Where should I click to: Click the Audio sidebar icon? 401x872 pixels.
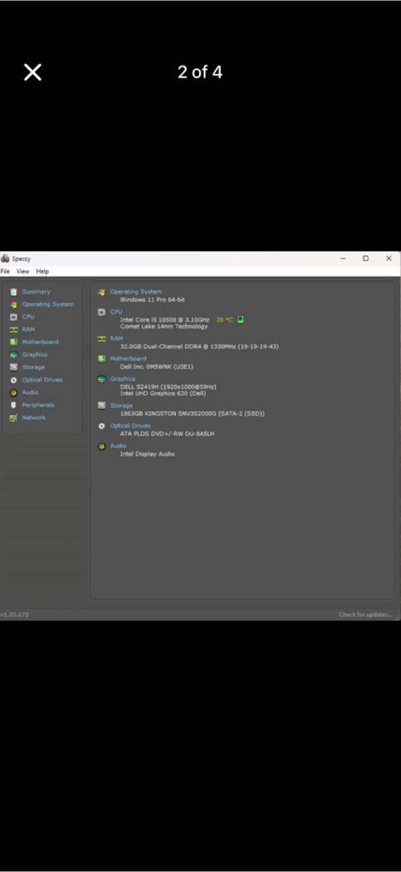coord(13,392)
